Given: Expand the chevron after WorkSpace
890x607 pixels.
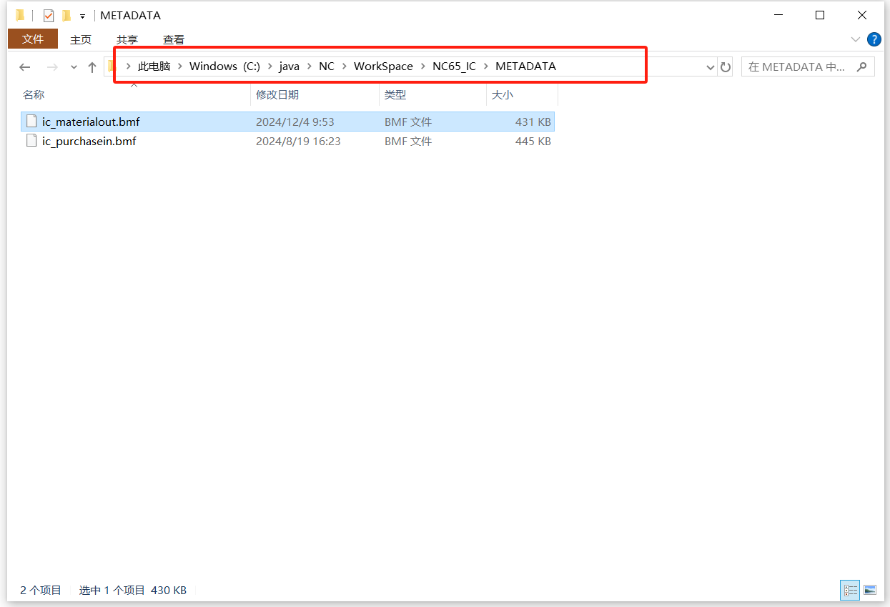Looking at the screenshot, I should pyautogui.click(x=422, y=66).
